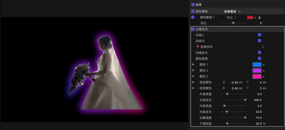
Task: Click the pink 颜色 3 color swatch
Action: click(257, 76)
